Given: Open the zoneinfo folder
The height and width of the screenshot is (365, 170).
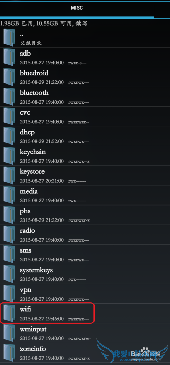Looking at the screenshot, I should [85, 352].
